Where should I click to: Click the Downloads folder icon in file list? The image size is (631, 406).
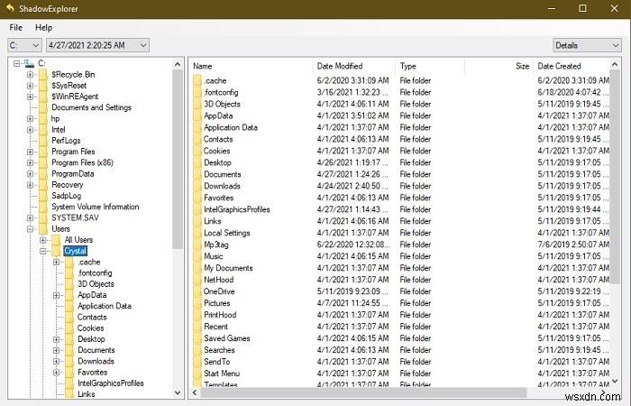197,186
